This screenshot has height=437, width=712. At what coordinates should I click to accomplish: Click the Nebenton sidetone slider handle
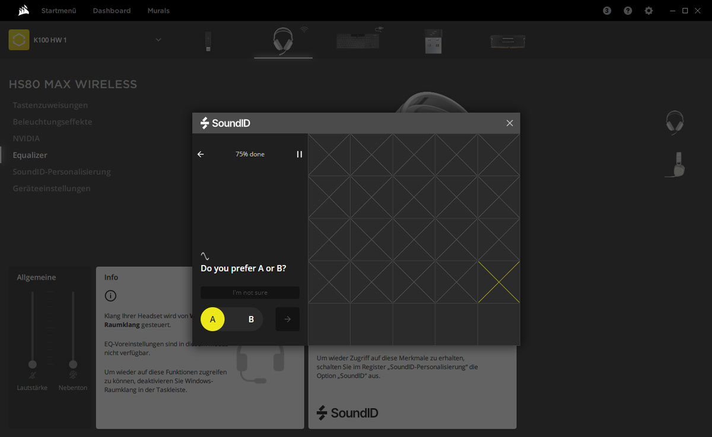pos(73,364)
